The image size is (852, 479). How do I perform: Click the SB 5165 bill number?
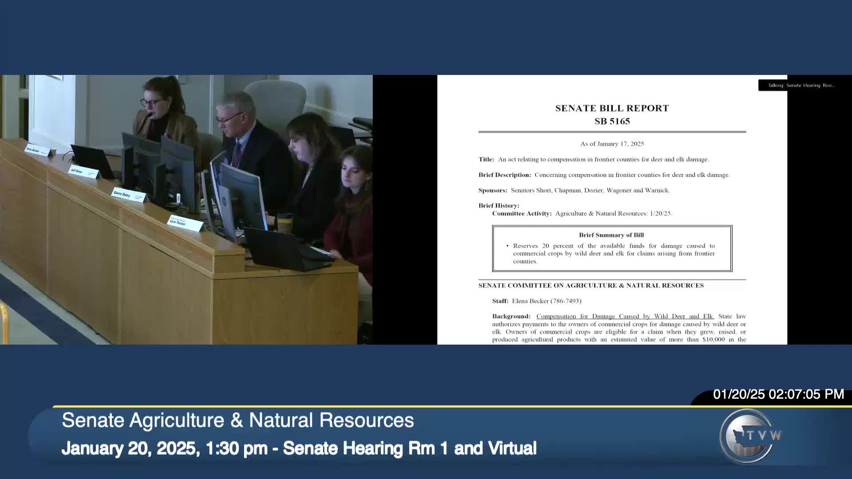pos(612,122)
